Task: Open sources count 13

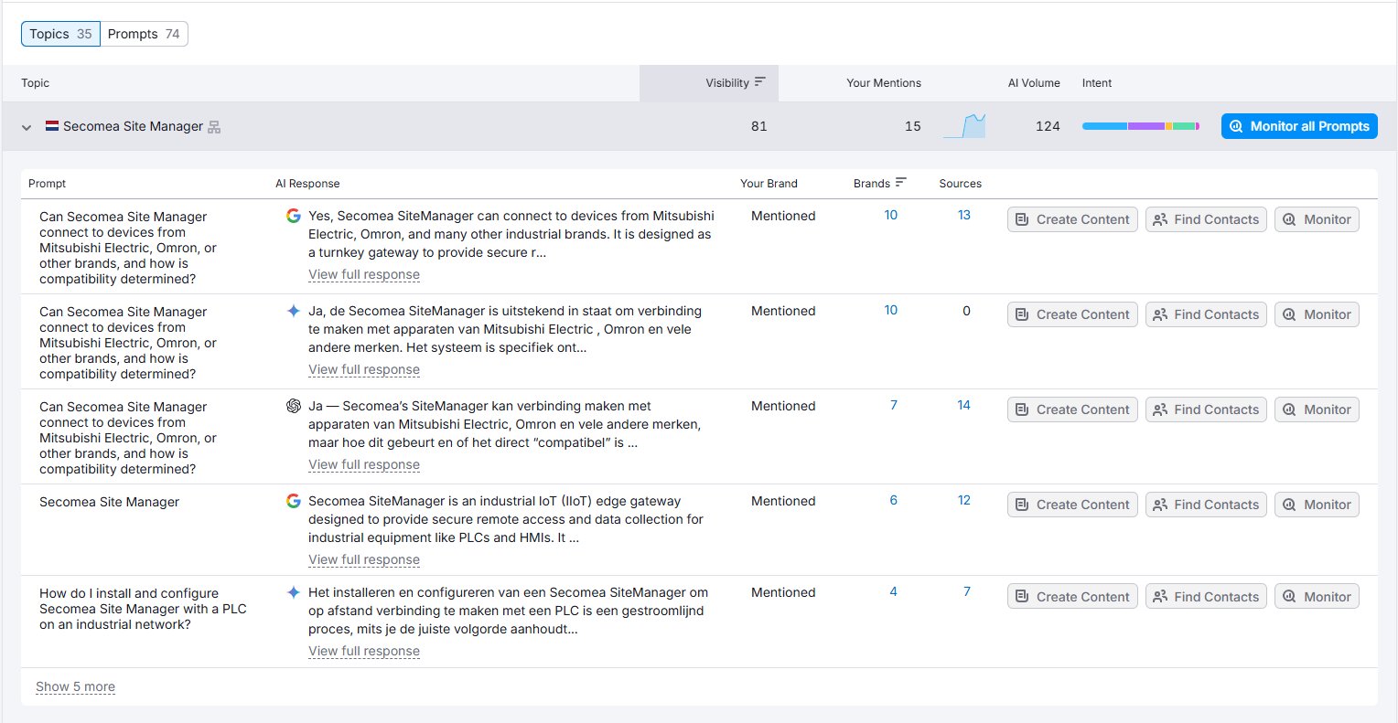Action: click(x=963, y=215)
